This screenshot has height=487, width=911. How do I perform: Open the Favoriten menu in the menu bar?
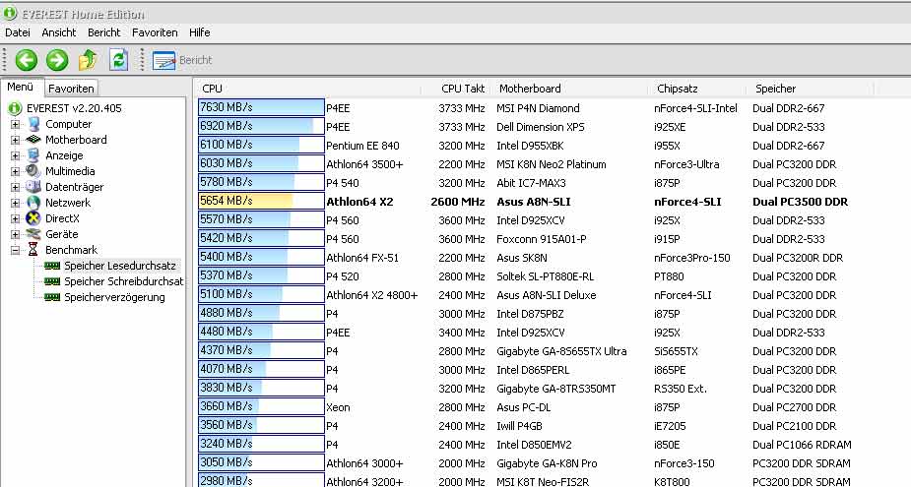155,32
